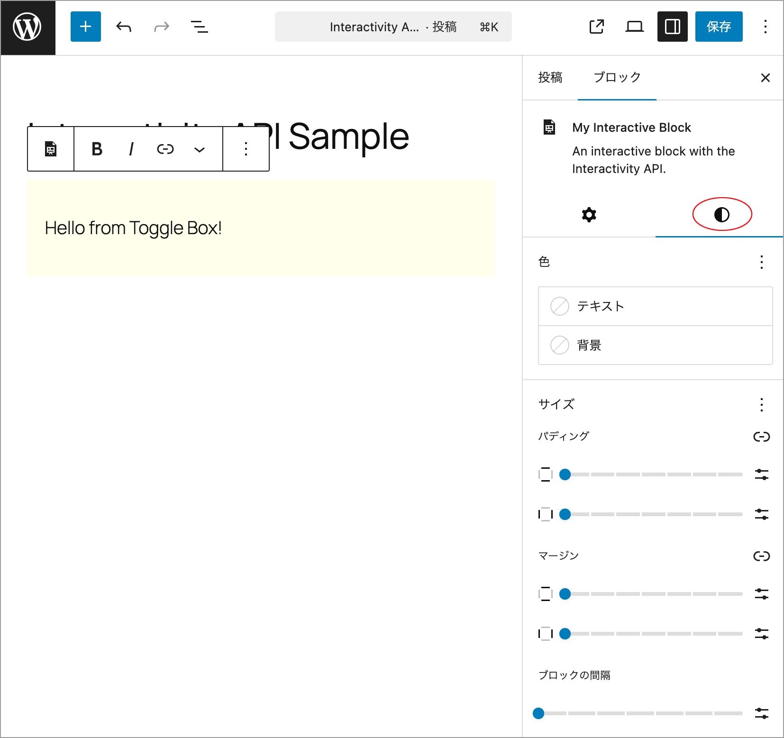This screenshot has width=784, height=738.
Task: Open the 色 color options menu
Action: [x=762, y=262]
